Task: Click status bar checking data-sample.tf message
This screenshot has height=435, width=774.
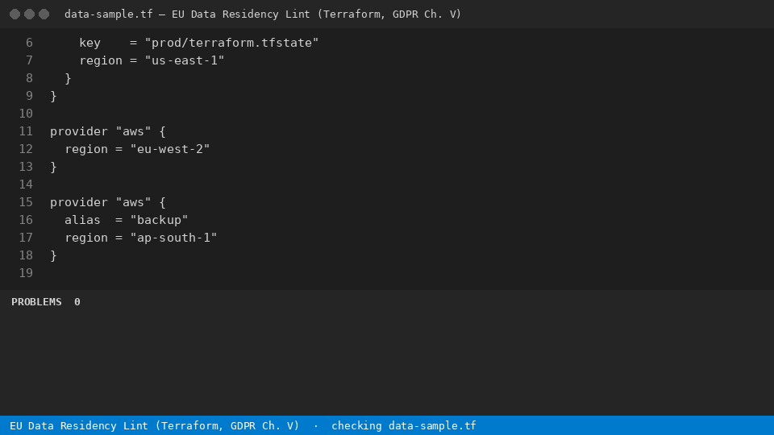Action: [404, 425]
